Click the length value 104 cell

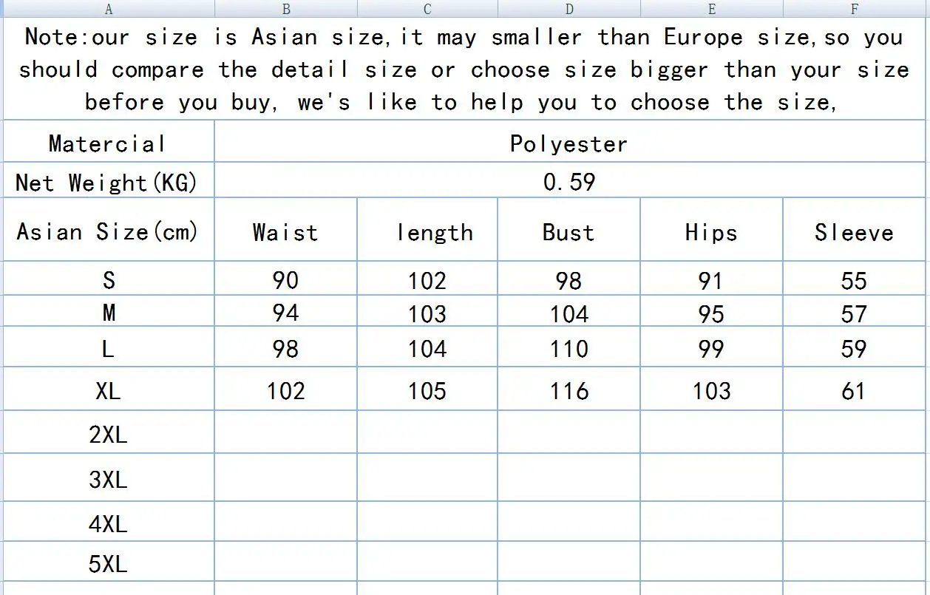[427, 348]
